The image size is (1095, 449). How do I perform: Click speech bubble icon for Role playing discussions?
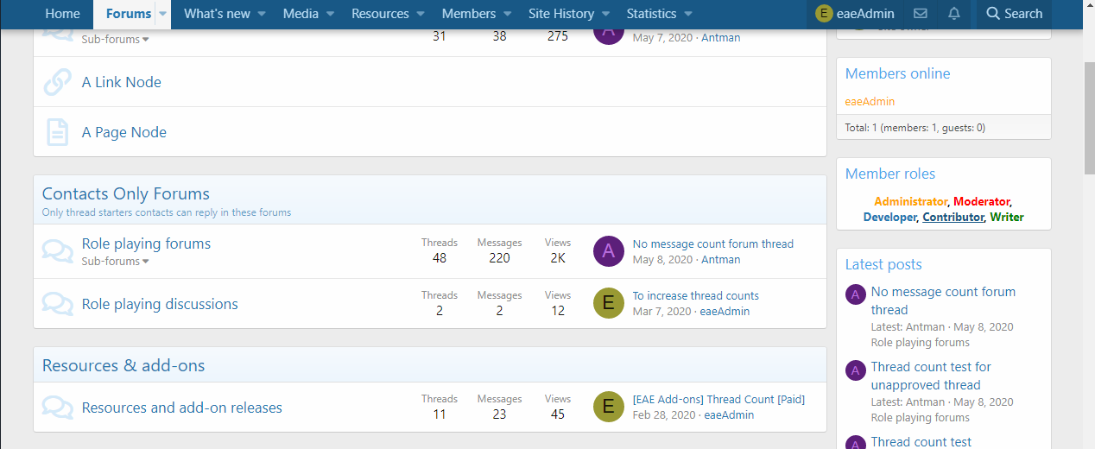tap(57, 304)
